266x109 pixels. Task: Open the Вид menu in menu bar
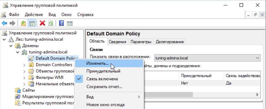pyautogui.click(x=52, y=14)
